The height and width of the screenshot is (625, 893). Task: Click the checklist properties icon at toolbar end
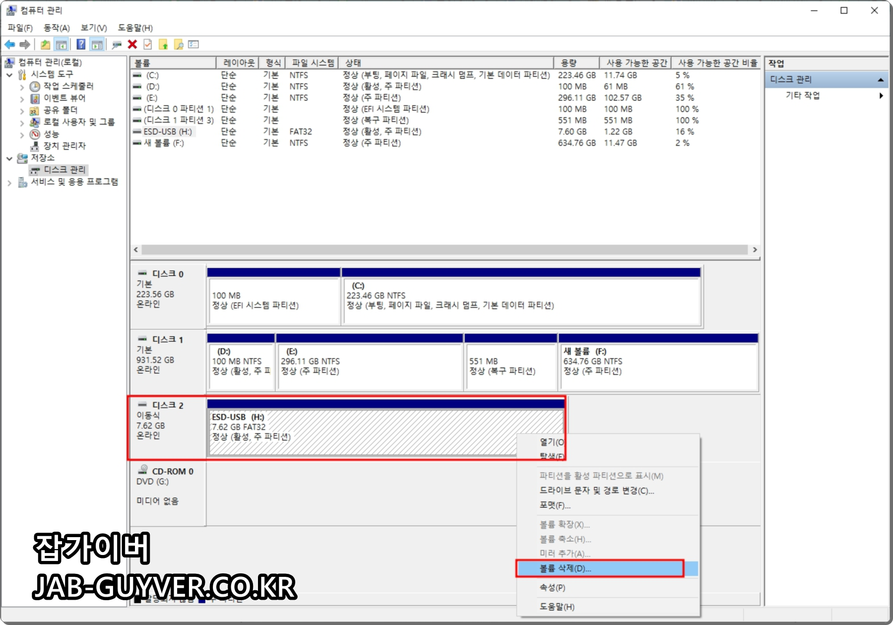pos(194,44)
